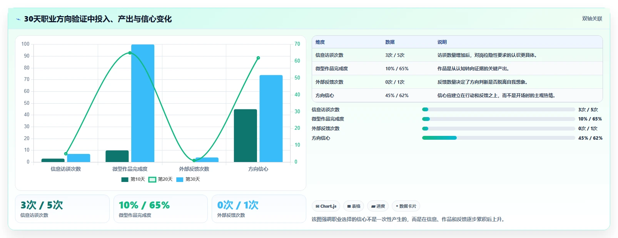Screen dimensions: 618x238
Task: Click the tall blue 微型作品完成度 bar
Action: click(x=143, y=103)
